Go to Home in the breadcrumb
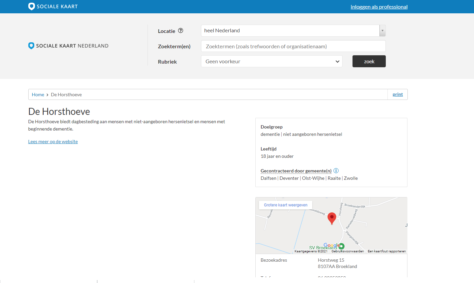Image resolution: width=474 pixels, height=283 pixels. point(38,95)
